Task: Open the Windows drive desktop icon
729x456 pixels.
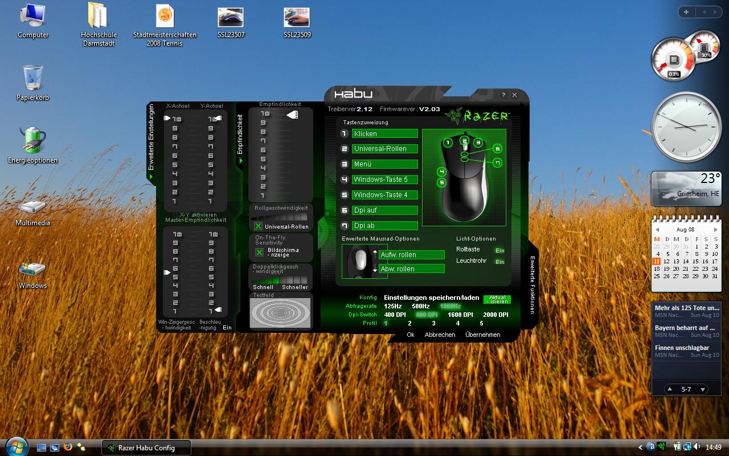Action: pos(33,274)
